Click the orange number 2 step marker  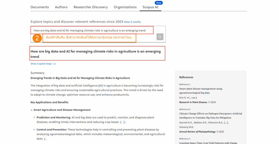[37, 38]
